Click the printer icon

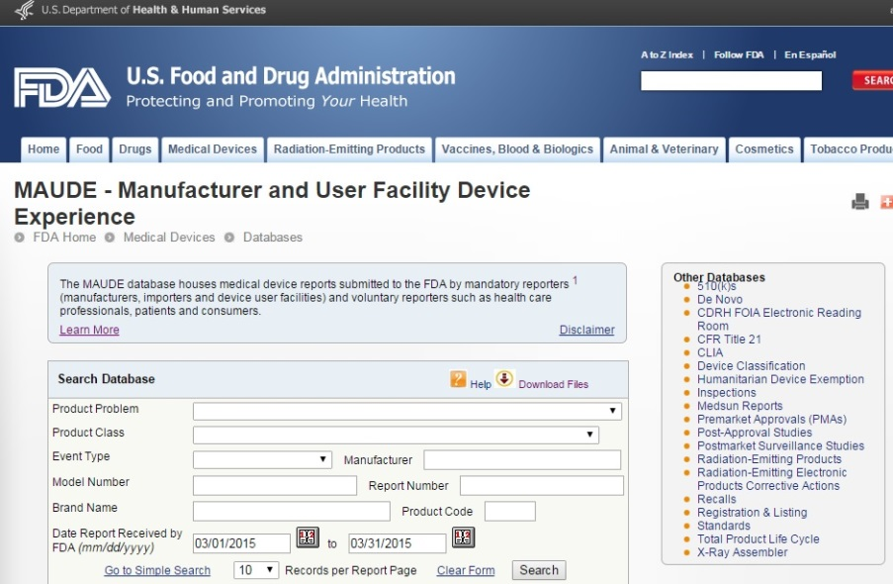[860, 202]
